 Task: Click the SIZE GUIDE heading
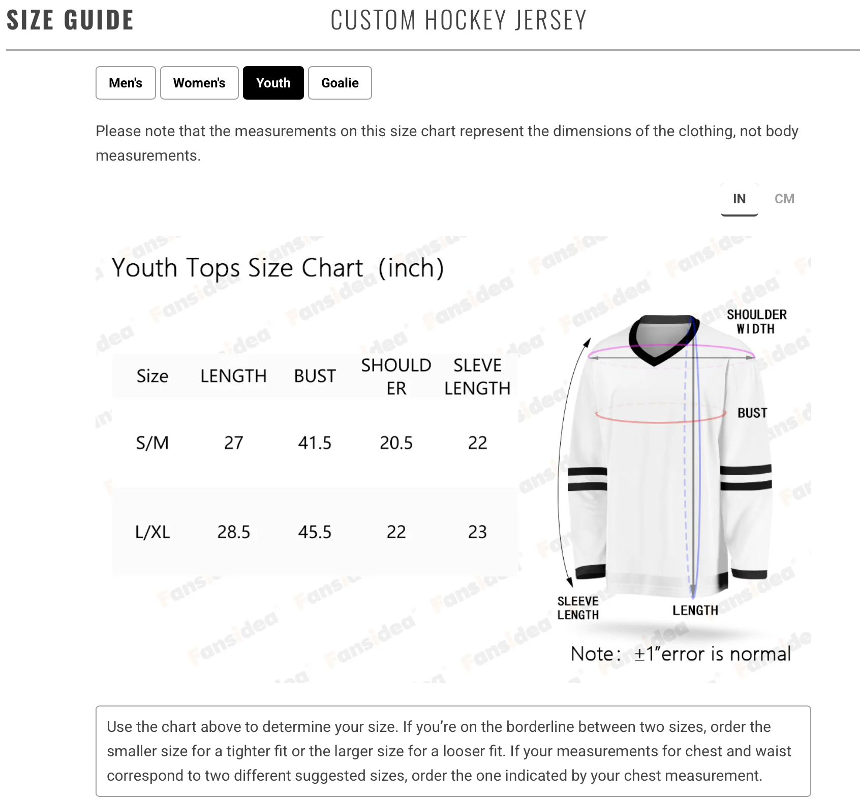point(70,20)
